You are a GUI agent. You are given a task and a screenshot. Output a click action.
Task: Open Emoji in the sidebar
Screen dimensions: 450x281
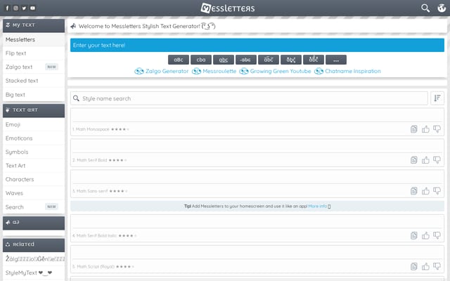(34, 124)
